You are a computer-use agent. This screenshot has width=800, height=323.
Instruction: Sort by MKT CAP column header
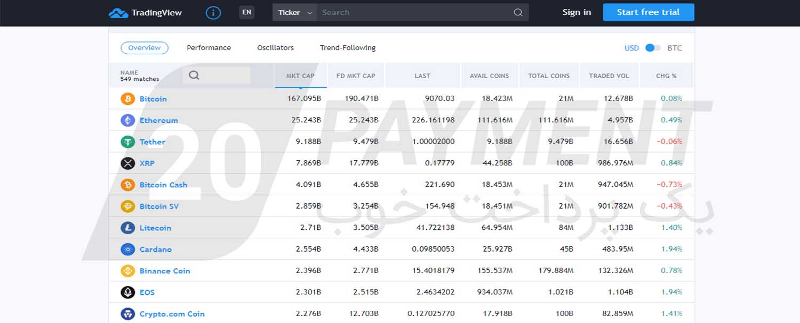click(300, 76)
